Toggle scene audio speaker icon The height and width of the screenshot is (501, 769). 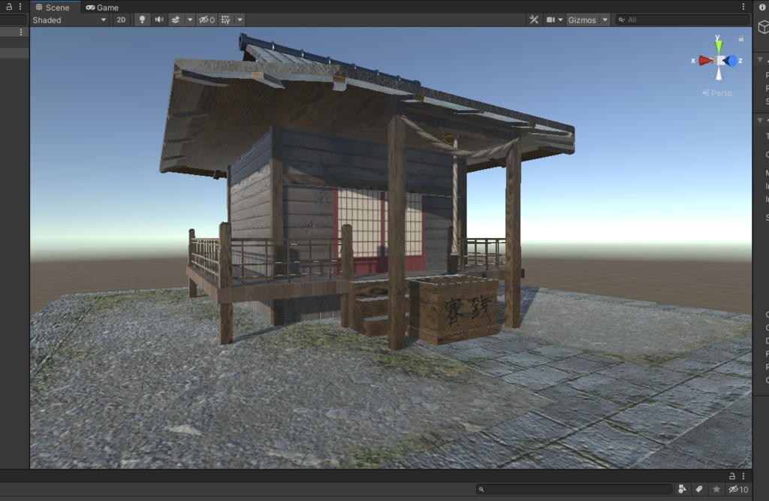(x=159, y=20)
